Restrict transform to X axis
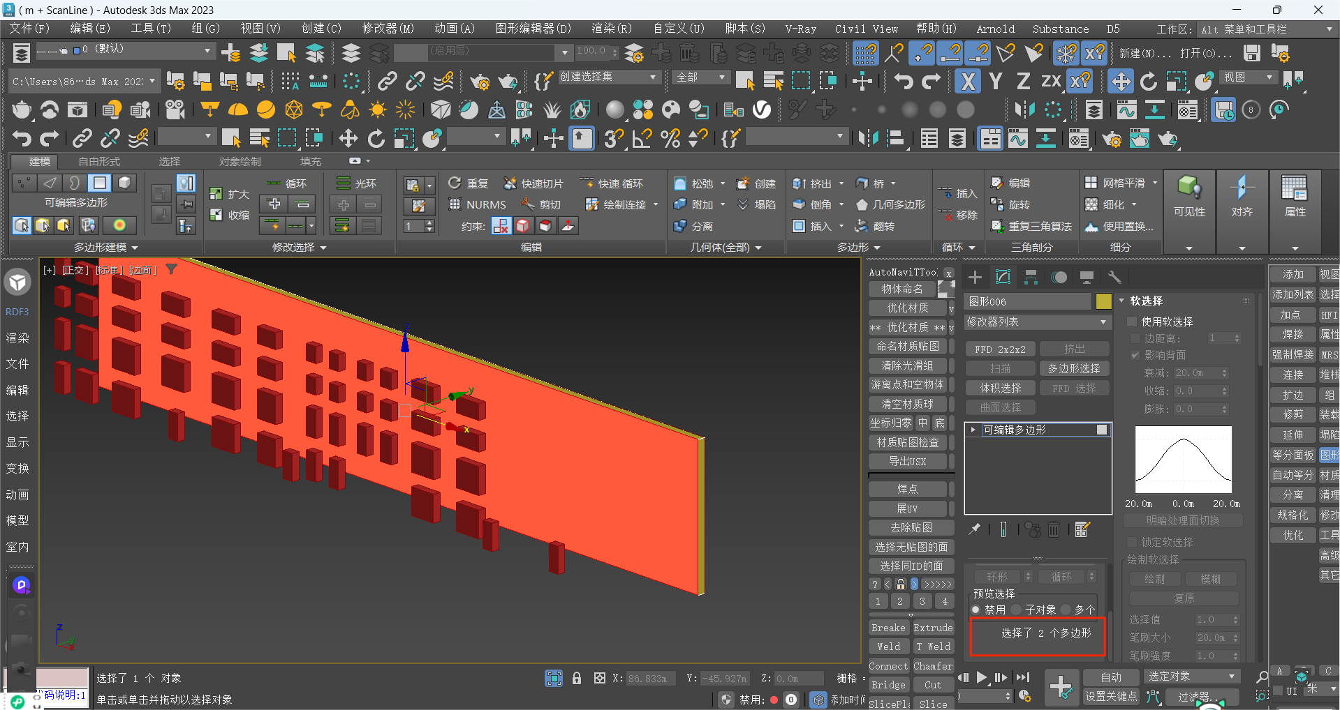This screenshot has height=710, width=1340. pyautogui.click(x=967, y=82)
